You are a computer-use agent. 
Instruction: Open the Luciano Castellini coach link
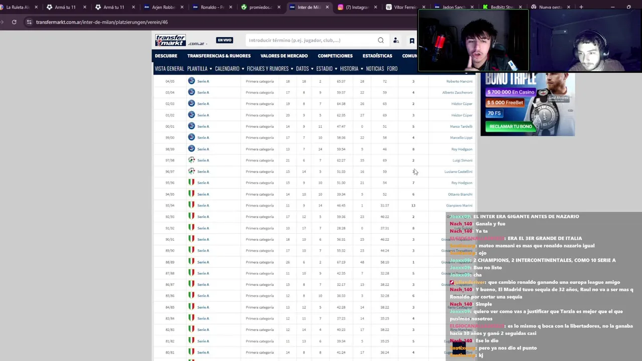[458, 171]
